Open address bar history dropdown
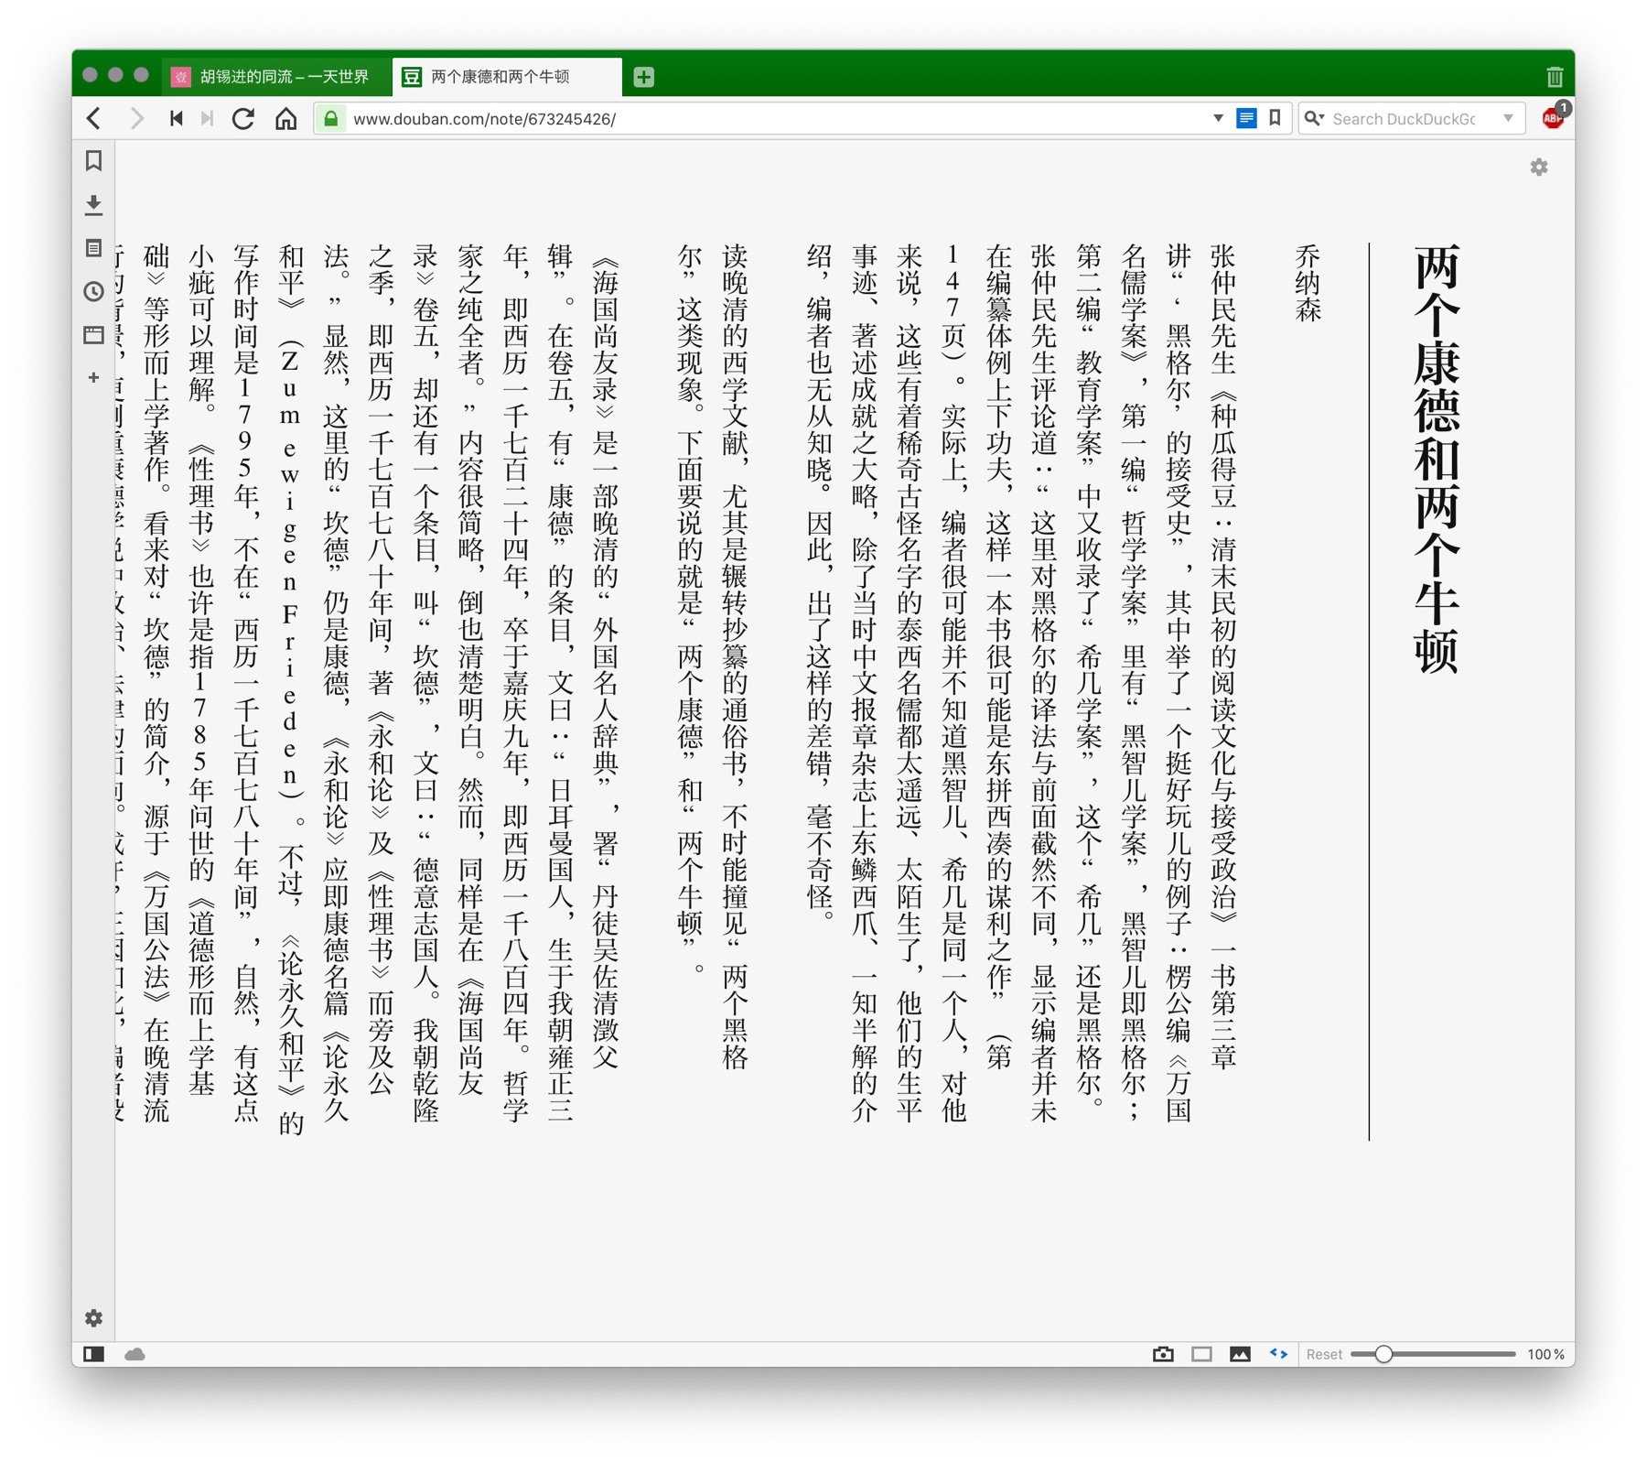This screenshot has width=1647, height=1462. (1218, 119)
